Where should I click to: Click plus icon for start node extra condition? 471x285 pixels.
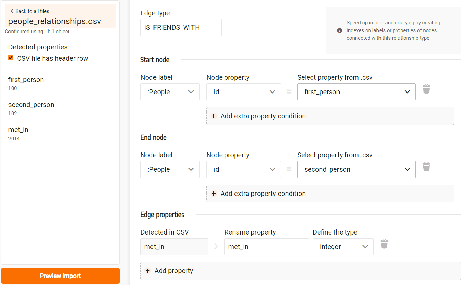click(214, 116)
